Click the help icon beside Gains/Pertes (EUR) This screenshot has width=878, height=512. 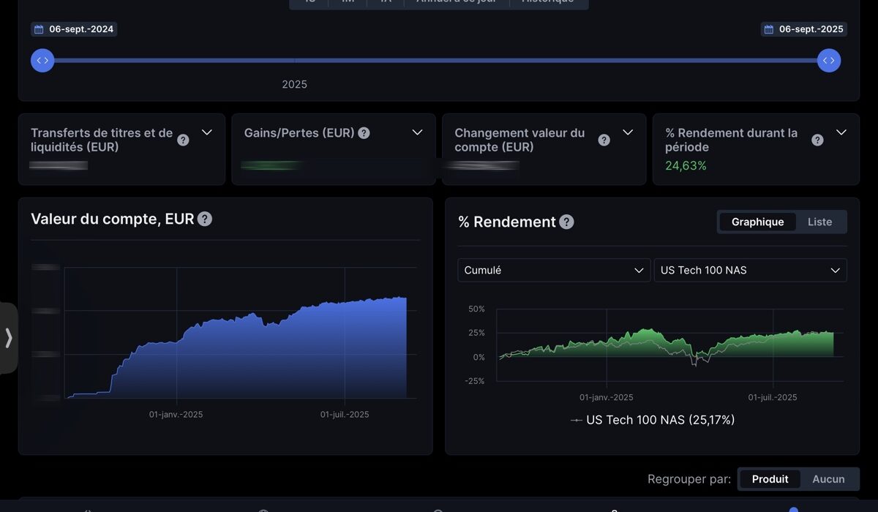[364, 133]
